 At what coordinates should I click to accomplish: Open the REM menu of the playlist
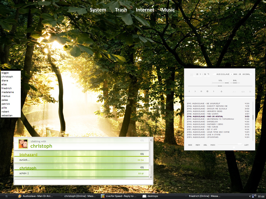coord(198,145)
